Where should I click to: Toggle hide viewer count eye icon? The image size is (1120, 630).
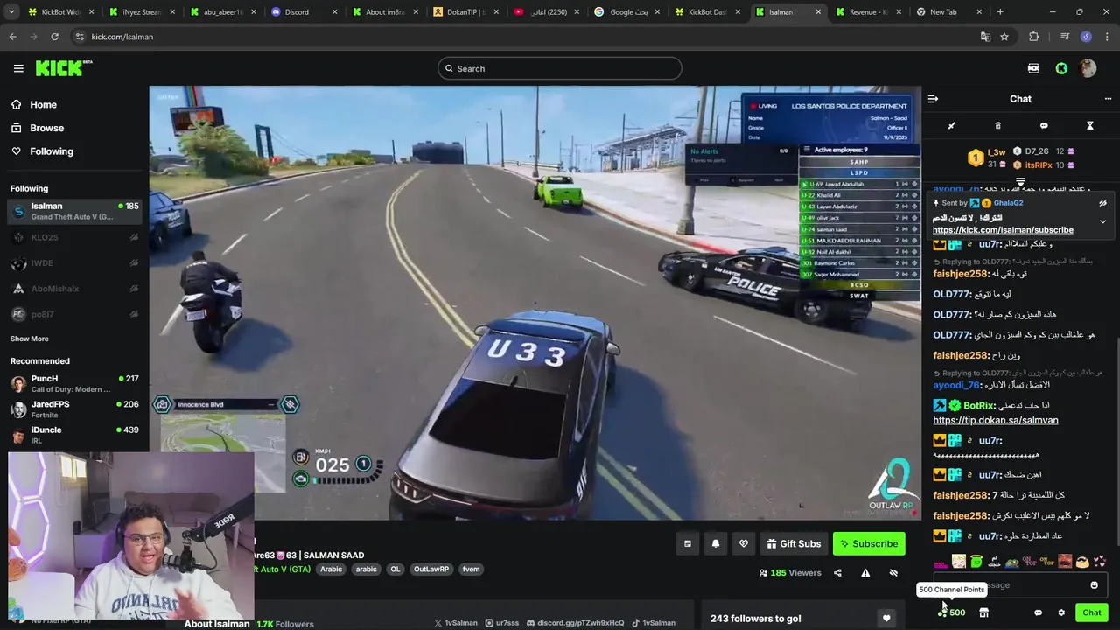893,573
